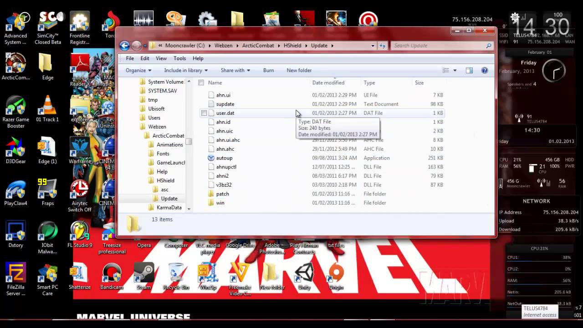
Task: Launch PlayClaw4 desktop shortcut
Action: click(x=15, y=192)
